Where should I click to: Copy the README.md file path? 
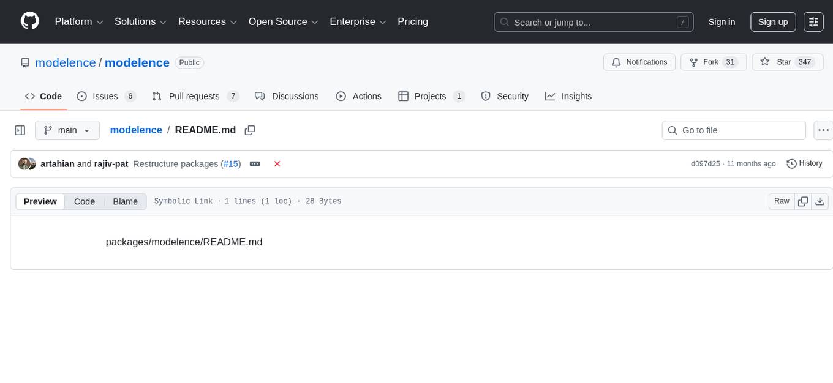(x=250, y=130)
